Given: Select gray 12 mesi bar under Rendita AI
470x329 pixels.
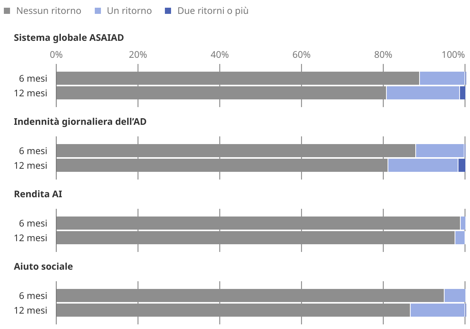Looking at the screenshot, I should point(255,238).
